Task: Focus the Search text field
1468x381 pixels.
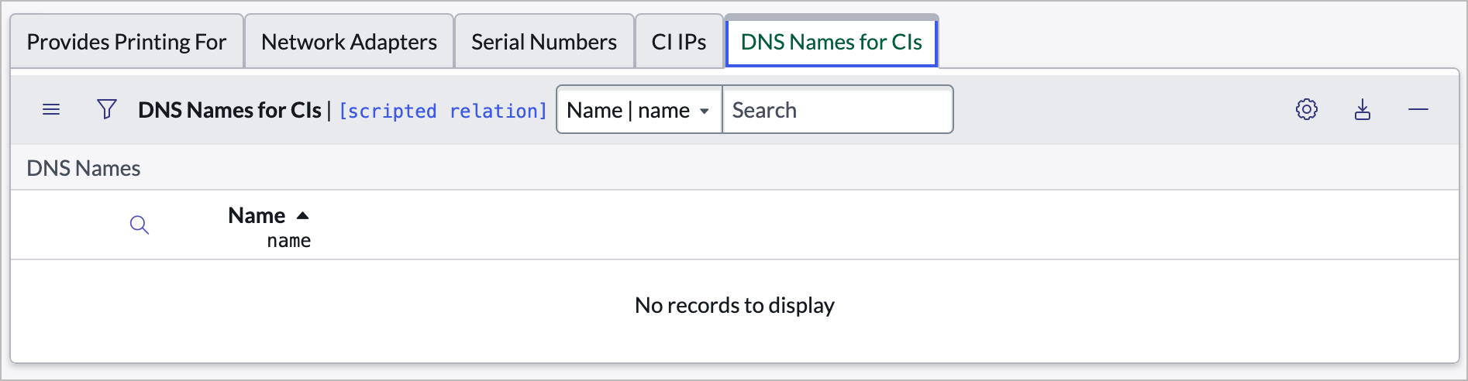Action: 837,110
